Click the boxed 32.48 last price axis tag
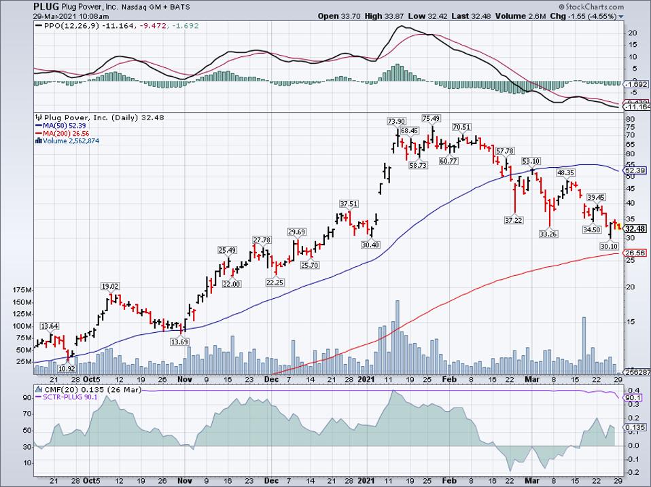The width and height of the screenshot is (651, 487). 635,229
